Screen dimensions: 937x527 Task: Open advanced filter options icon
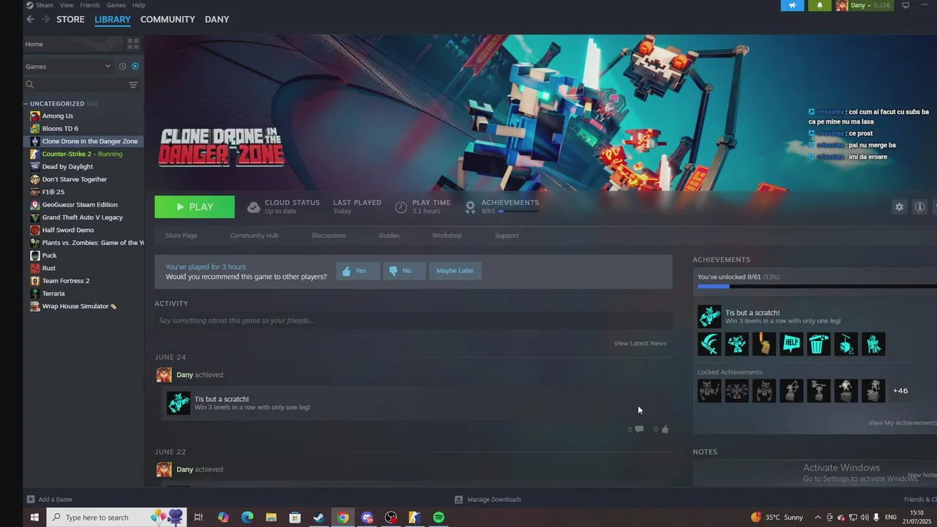[x=133, y=85]
